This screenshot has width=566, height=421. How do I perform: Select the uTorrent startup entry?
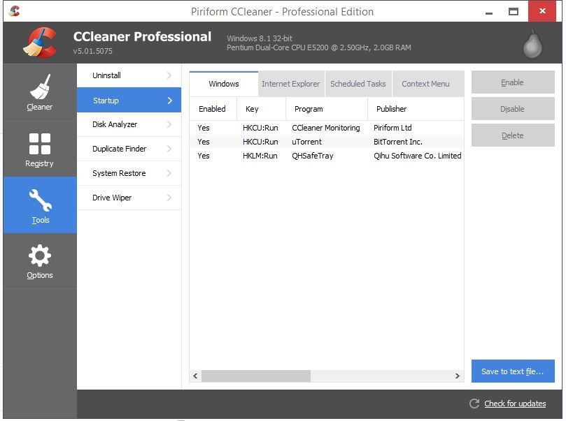pyautogui.click(x=306, y=142)
